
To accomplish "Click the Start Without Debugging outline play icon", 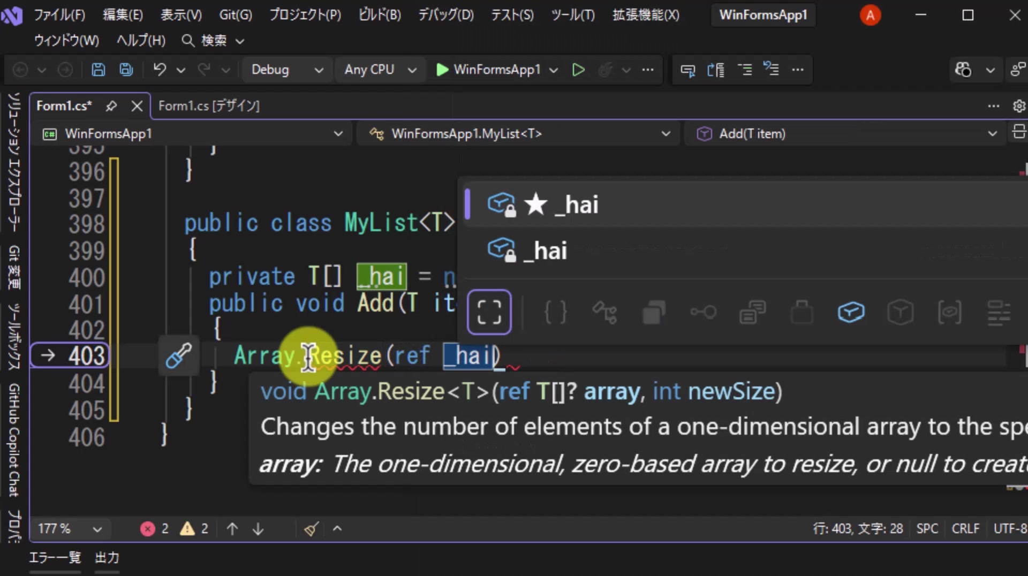I will (x=578, y=70).
